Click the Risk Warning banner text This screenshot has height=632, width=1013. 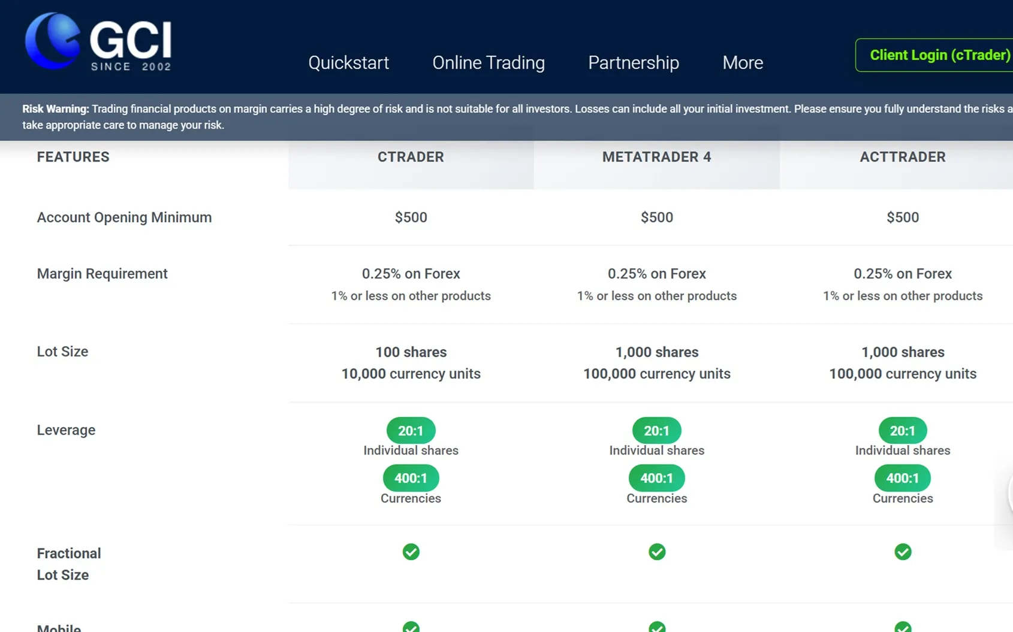[x=517, y=117]
